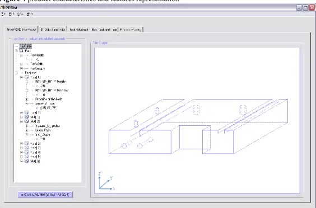Expand the Hole[1] node
The width and height of the screenshot is (316, 208).
click(x=21, y=112)
